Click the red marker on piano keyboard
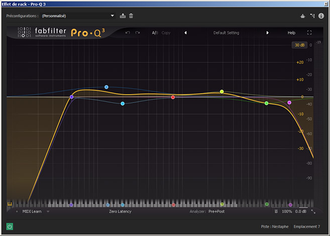This screenshot has height=236, width=330. pos(173,205)
